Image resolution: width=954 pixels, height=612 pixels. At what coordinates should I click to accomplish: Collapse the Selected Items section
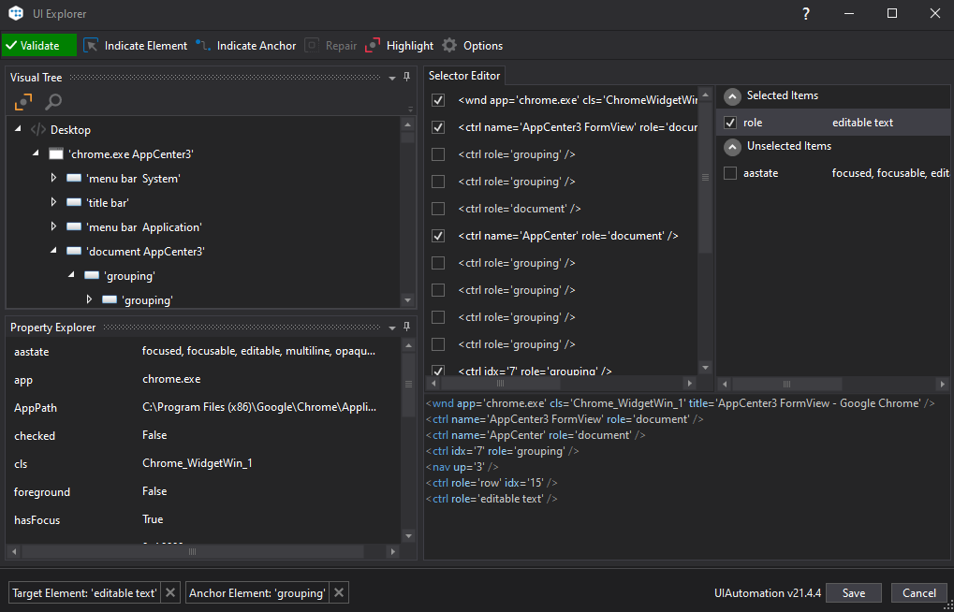[732, 95]
